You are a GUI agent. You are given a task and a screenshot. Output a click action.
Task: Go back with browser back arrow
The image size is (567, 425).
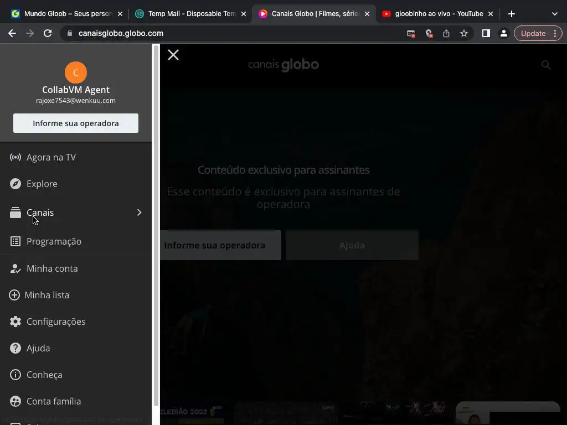12,33
